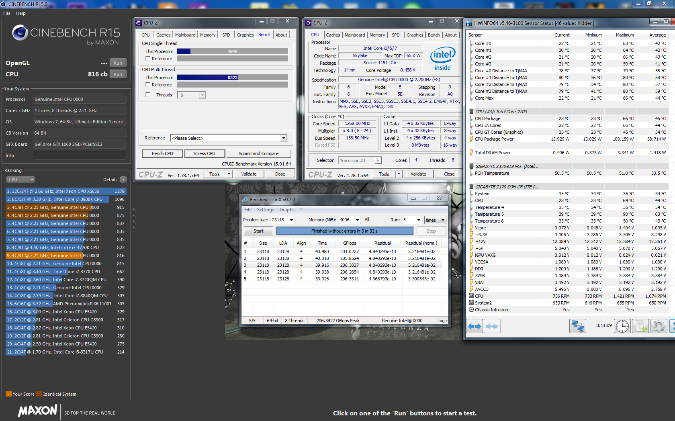Click GIGABYTE Z170 ITE chip group icon
This screenshot has height=421, width=675.
(471, 187)
